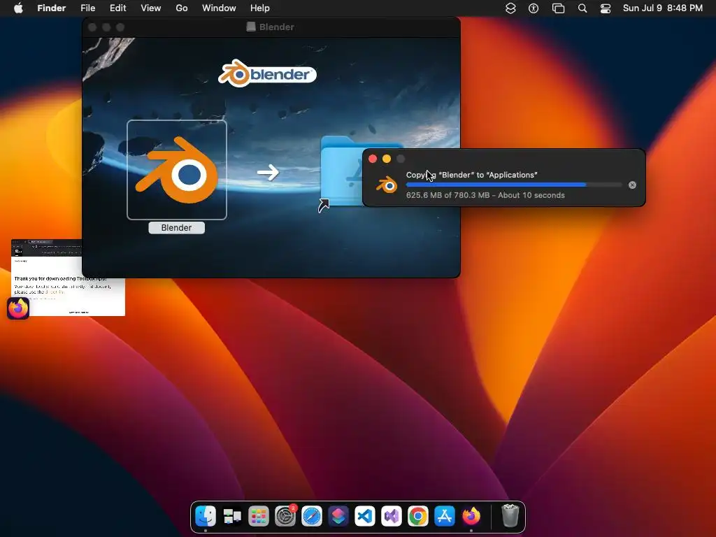
Task: Launch Shortcuts app from the Dock
Action: coord(338,516)
